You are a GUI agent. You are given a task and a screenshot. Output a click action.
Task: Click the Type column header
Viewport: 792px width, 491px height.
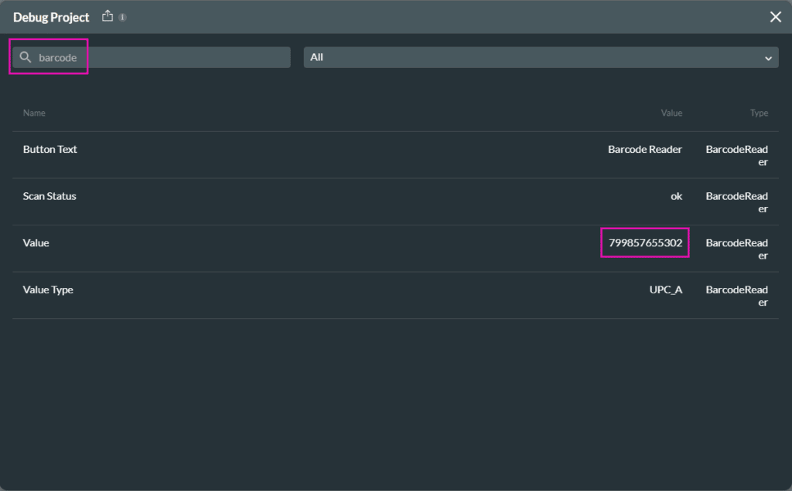(759, 113)
